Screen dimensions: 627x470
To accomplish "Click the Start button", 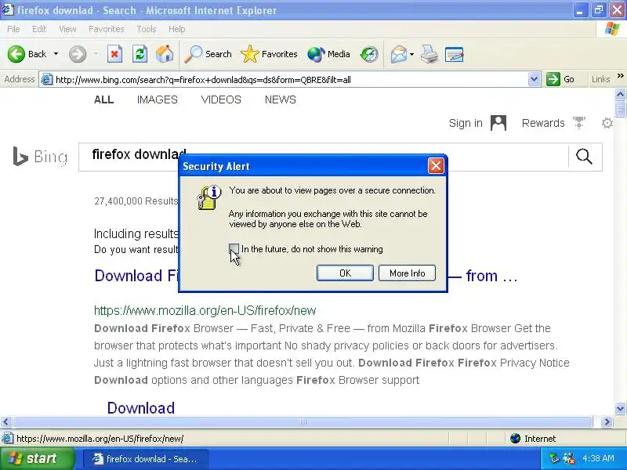I will point(37,458).
